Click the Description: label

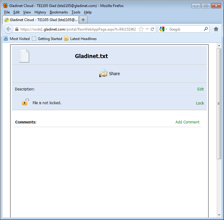25,89
